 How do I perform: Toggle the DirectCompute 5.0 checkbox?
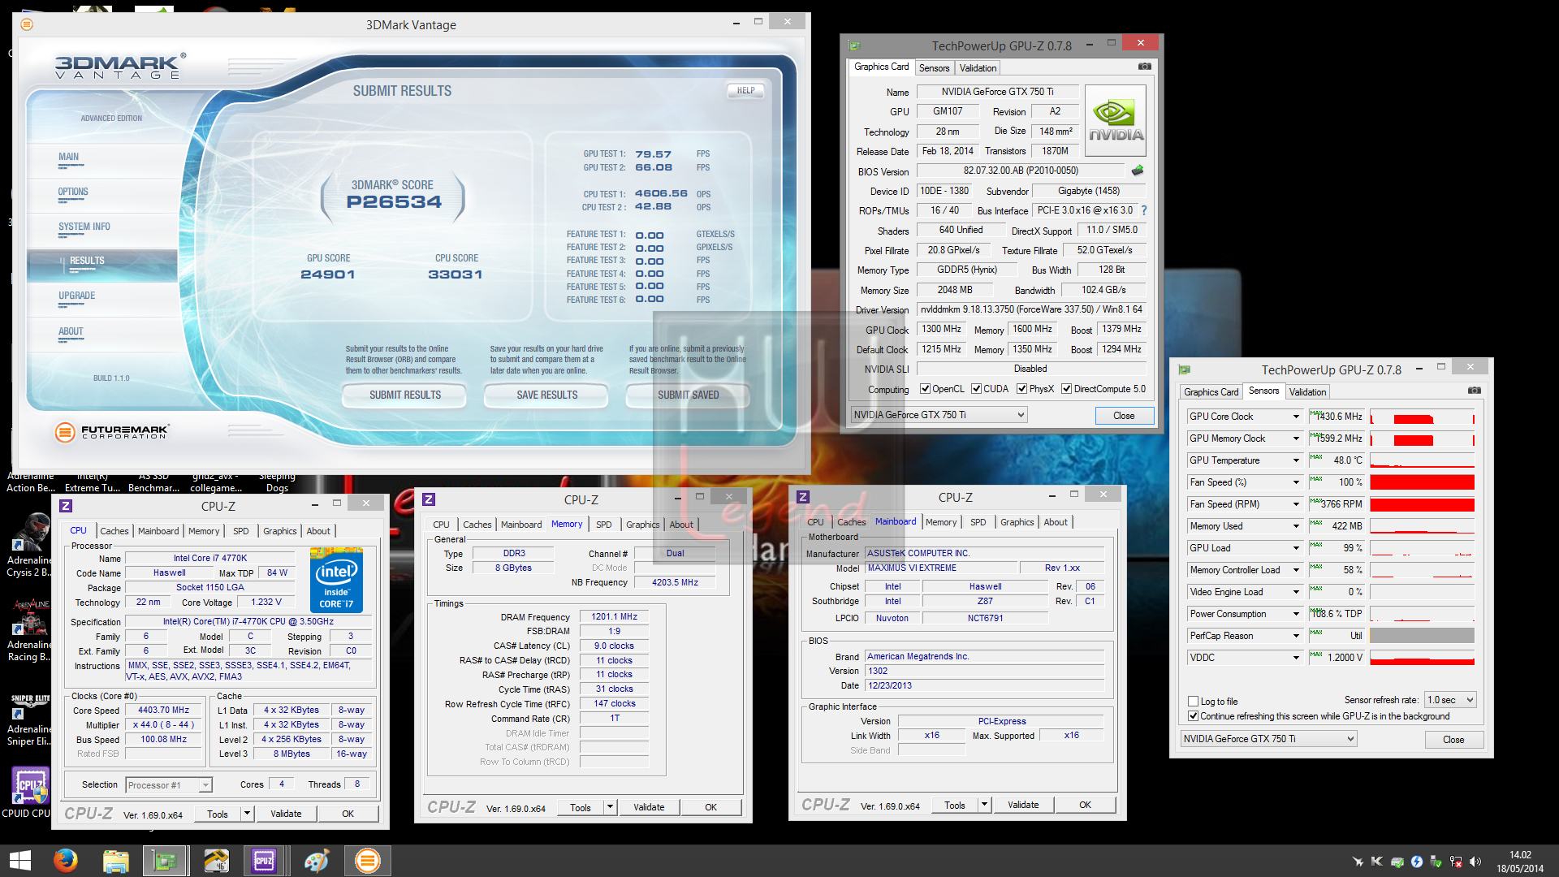pyautogui.click(x=1067, y=389)
